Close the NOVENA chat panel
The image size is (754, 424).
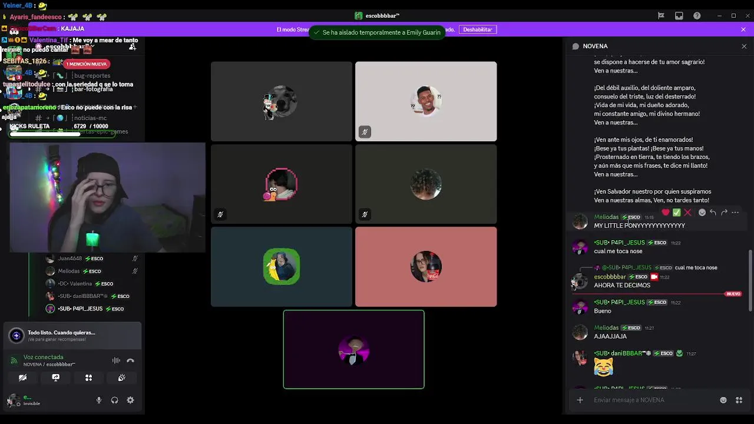(744, 46)
